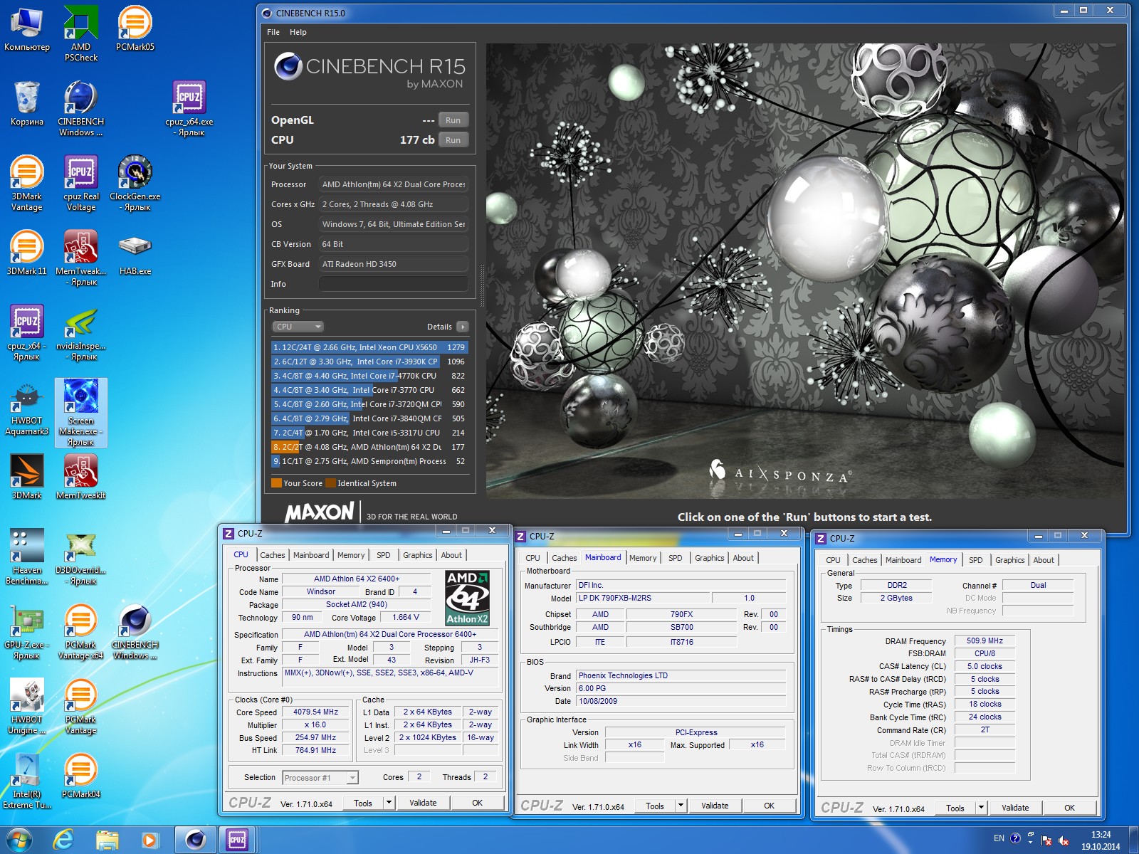
Task: Click Validate in Mainboard CPU-Z window
Action: pyautogui.click(x=715, y=806)
